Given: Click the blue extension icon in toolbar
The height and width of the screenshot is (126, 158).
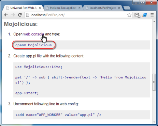Looking at the screenshot, I should (145, 15).
